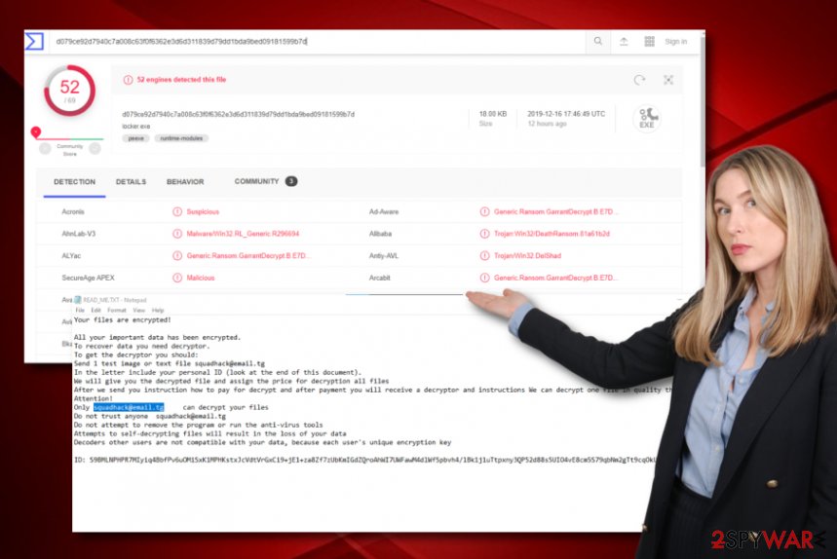Screen dimensions: 837x559
Task: Open the Notepad View menu
Action: pos(138,310)
